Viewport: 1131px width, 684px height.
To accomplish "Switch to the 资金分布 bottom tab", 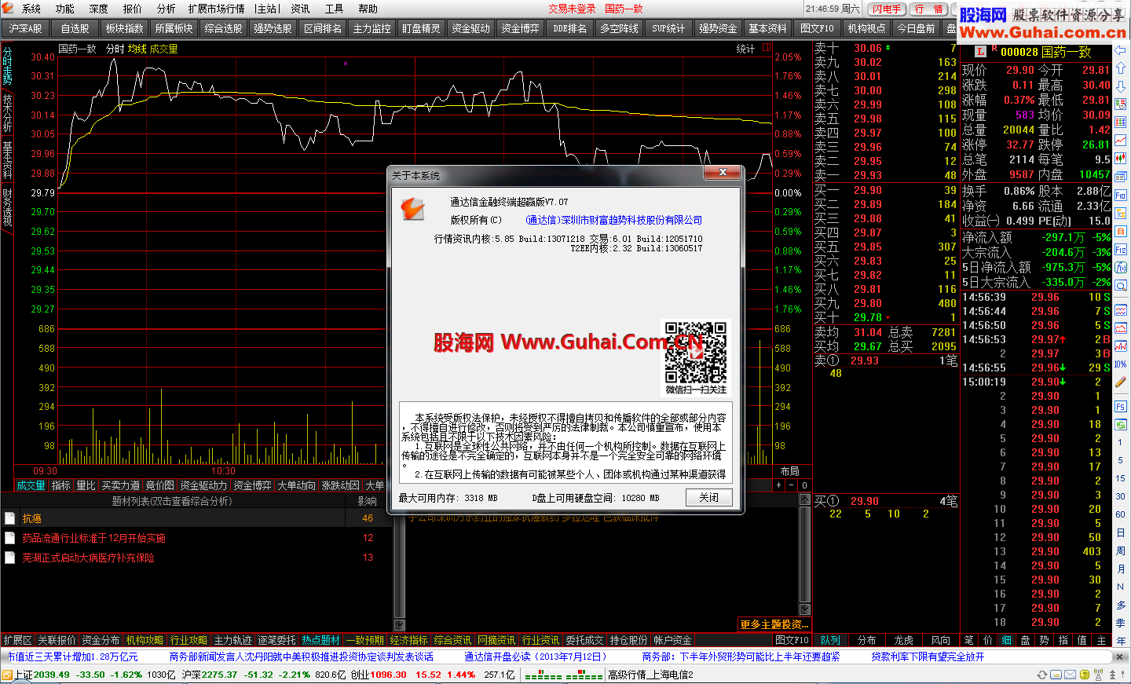I will [101, 640].
